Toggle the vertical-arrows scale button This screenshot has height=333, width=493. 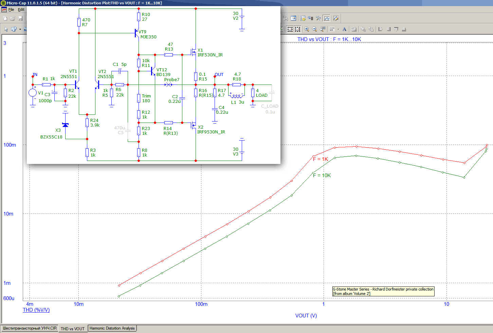(298, 29)
